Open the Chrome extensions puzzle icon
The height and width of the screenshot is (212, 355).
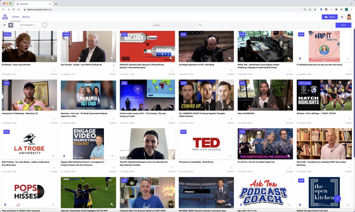click(336, 9)
